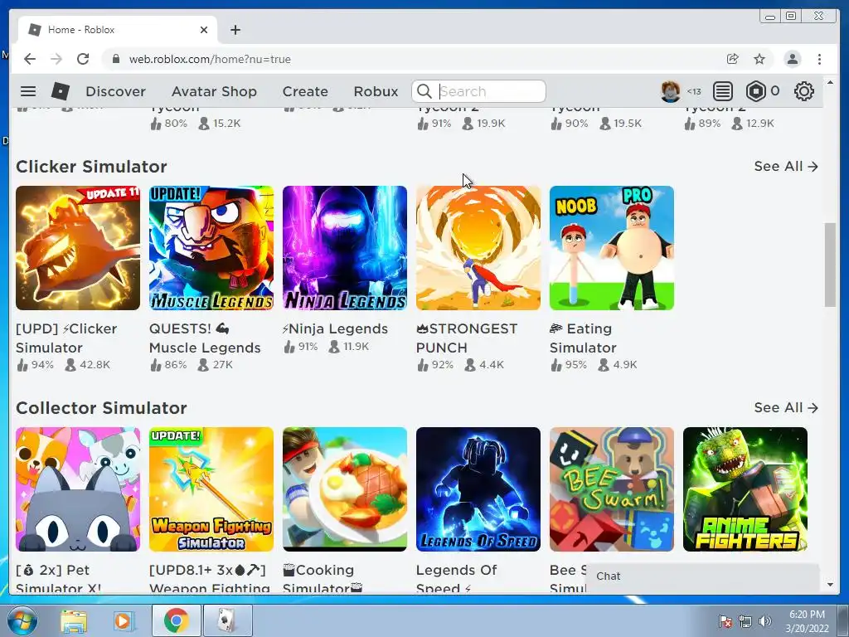Click Muscle Legends '86%' rating text
Image resolution: width=849 pixels, height=637 pixels.
pyautogui.click(x=176, y=365)
